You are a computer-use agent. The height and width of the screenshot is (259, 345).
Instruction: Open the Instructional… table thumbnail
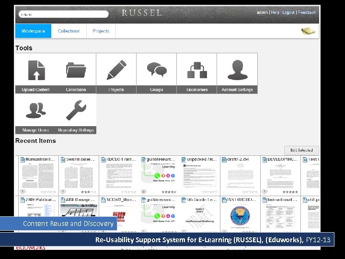280,217
